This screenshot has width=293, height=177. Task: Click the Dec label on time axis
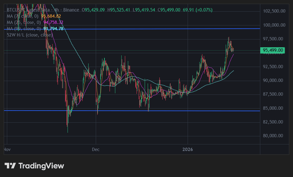click(x=96, y=149)
